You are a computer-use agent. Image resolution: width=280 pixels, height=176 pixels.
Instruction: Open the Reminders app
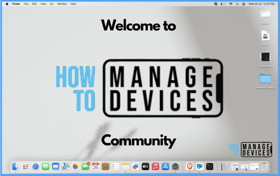(115, 166)
